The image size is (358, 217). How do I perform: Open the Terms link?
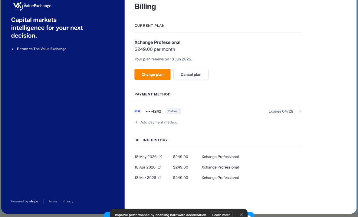point(53,201)
